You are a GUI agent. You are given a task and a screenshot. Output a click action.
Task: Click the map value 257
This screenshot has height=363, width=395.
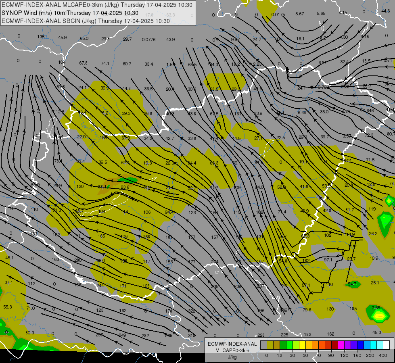click(x=99, y=334)
